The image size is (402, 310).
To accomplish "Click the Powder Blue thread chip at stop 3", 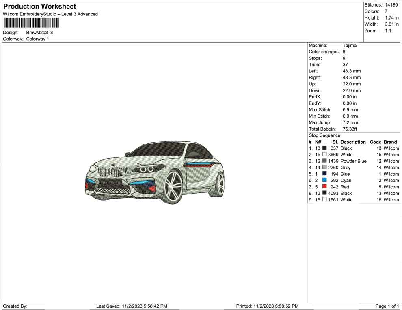I will (324, 161).
